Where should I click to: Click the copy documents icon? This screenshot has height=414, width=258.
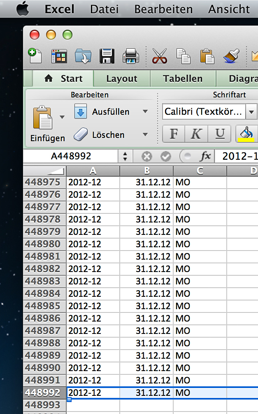[x=183, y=56]
